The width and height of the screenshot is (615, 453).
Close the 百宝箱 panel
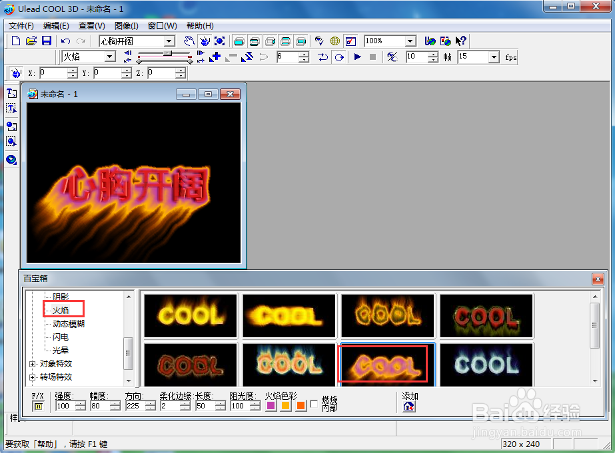(598, 279)
